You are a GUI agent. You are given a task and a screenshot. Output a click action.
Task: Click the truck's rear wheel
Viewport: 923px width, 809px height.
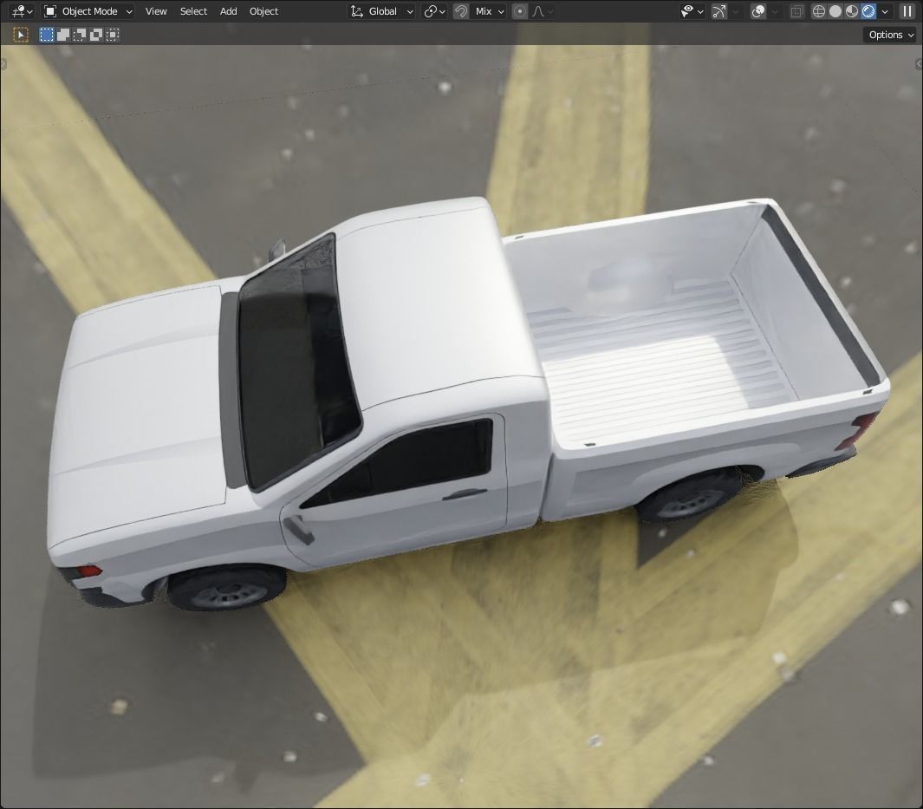(x=690, y=496)
